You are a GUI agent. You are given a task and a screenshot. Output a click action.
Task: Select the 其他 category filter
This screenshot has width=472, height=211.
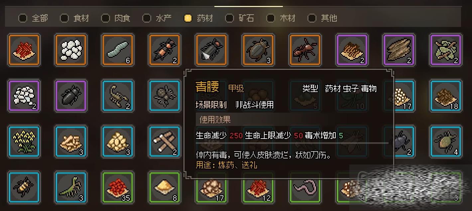click(322, 18)
